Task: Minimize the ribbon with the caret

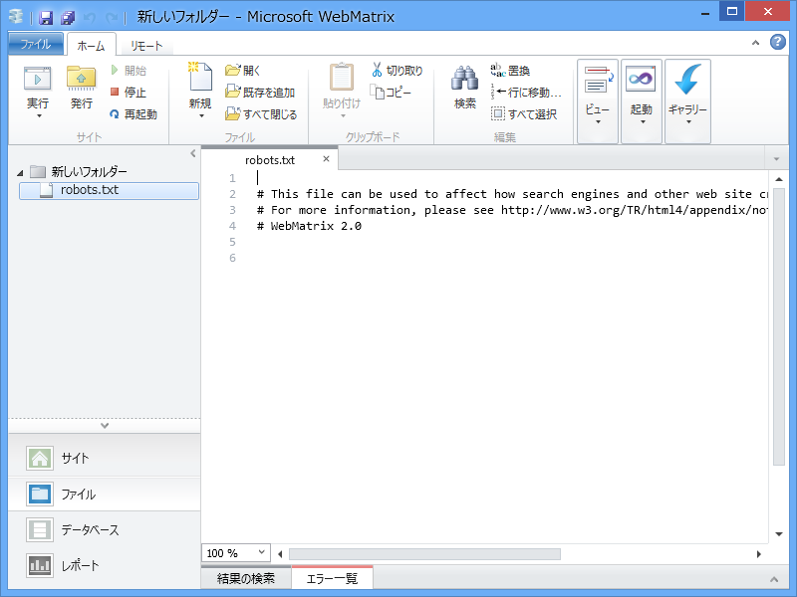Action: point(756,43)
